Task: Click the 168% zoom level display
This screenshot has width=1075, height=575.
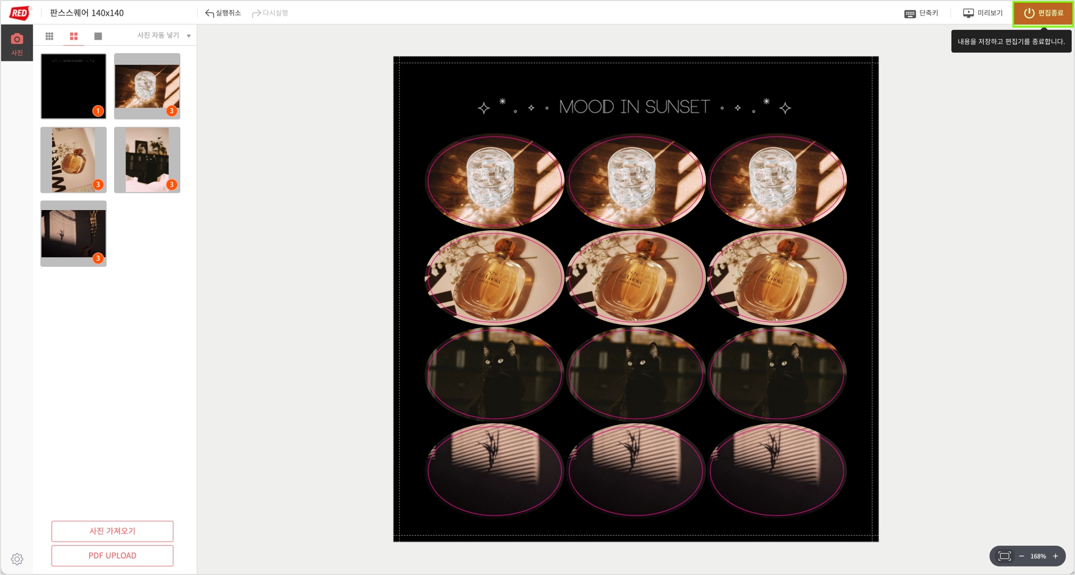Action: 1037,556
